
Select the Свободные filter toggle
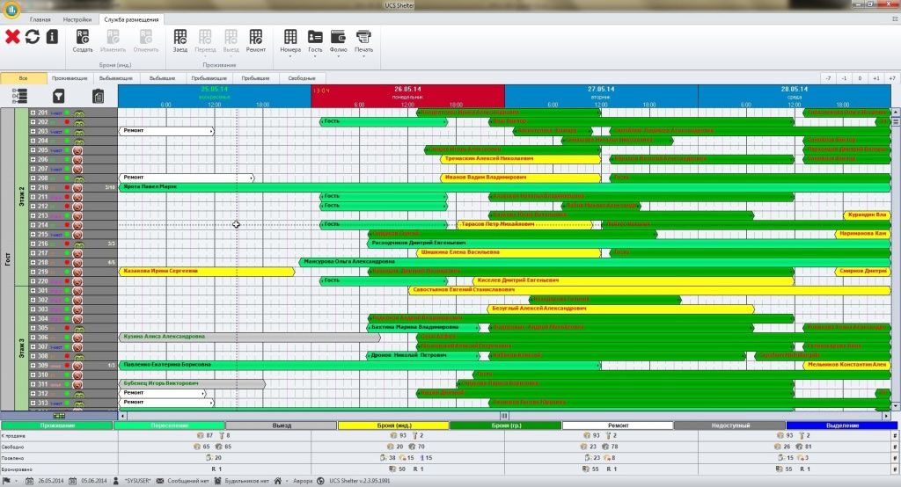302,78
